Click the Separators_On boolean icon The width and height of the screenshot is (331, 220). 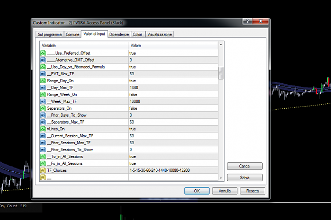click(x=43, y=108)
